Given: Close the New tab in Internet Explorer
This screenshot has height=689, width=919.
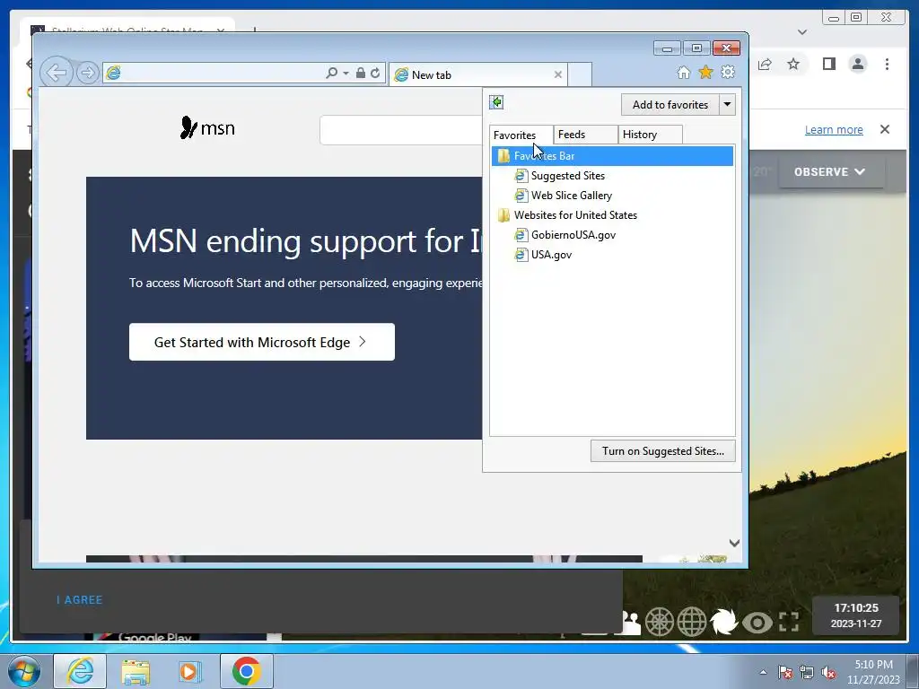Looking at the screenshot, I should pos(558,74).
